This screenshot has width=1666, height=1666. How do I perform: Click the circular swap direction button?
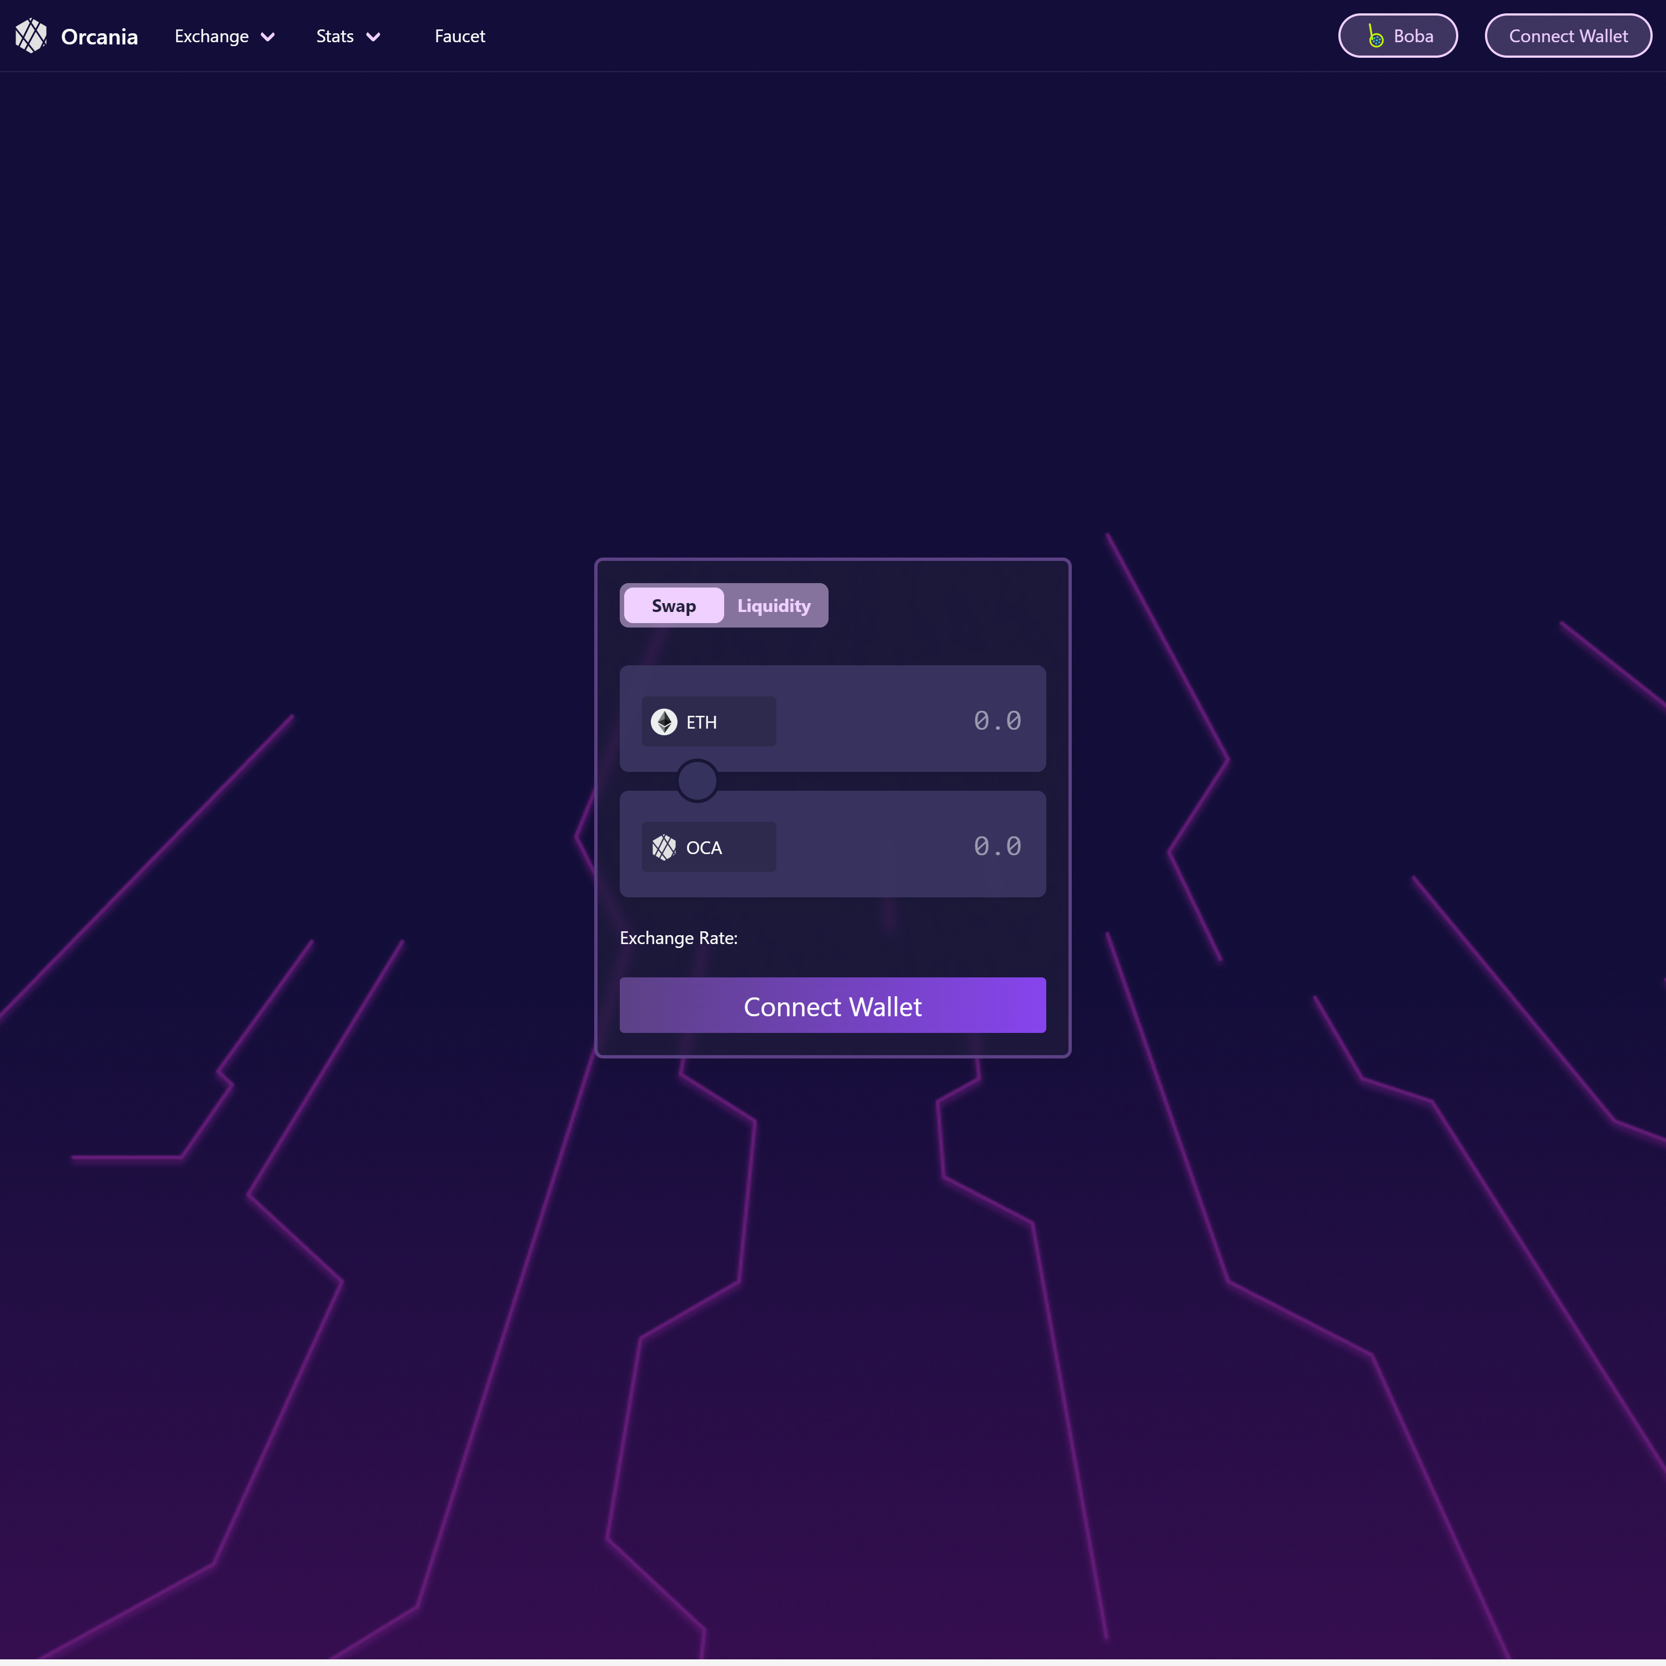point(697,780)
